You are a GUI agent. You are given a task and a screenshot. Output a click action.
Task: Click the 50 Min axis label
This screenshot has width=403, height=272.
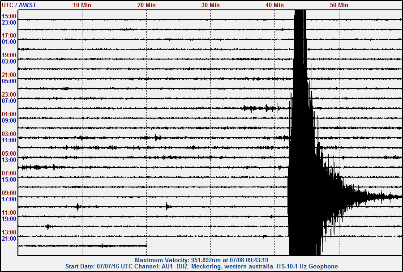(x=339, y=5)
